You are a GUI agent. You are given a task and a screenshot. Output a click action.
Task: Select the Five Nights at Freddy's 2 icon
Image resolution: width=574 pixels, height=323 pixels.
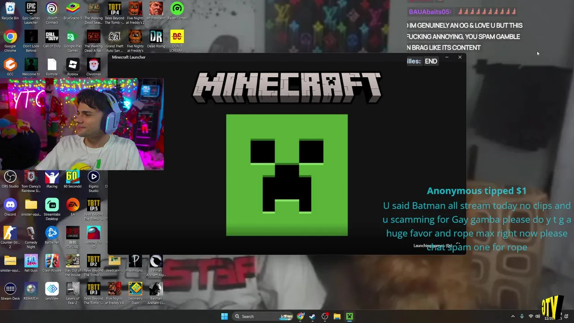click(x=135, y=13)
